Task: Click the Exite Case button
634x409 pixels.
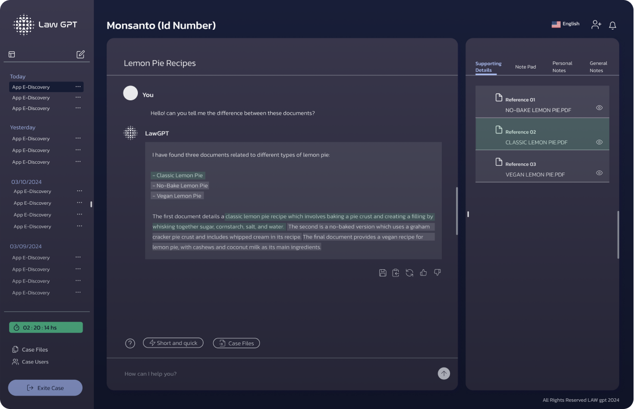Action: [45, 388]
